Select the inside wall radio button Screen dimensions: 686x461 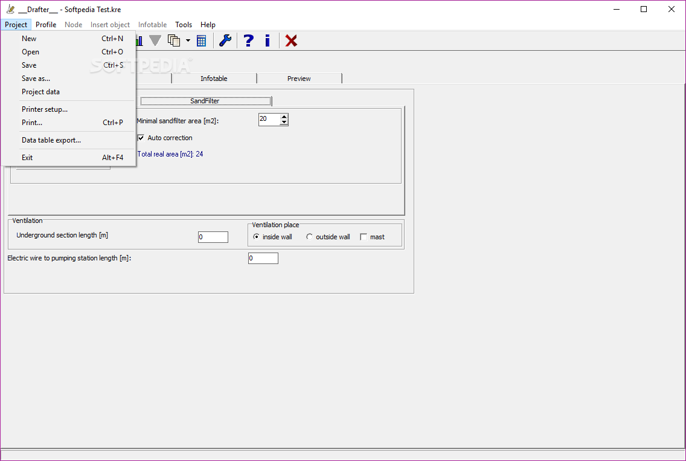[x=257, y=237]
